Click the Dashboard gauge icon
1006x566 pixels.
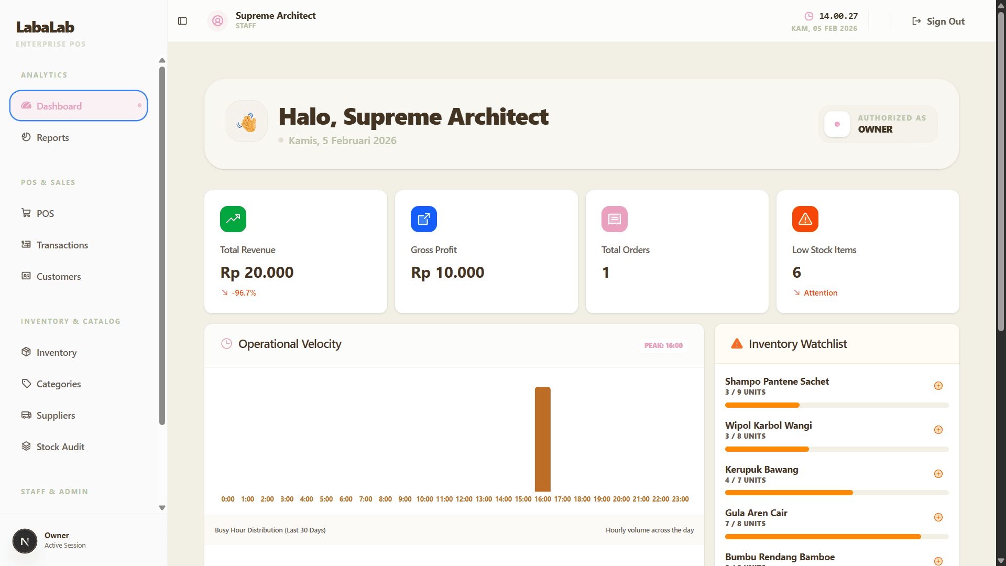point(26,106)
